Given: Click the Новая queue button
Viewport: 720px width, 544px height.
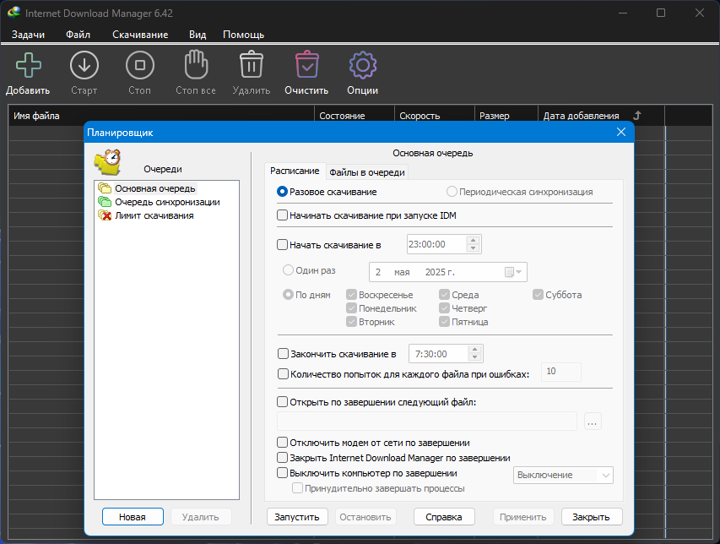Looking at the screenshot, I should 133,517.
